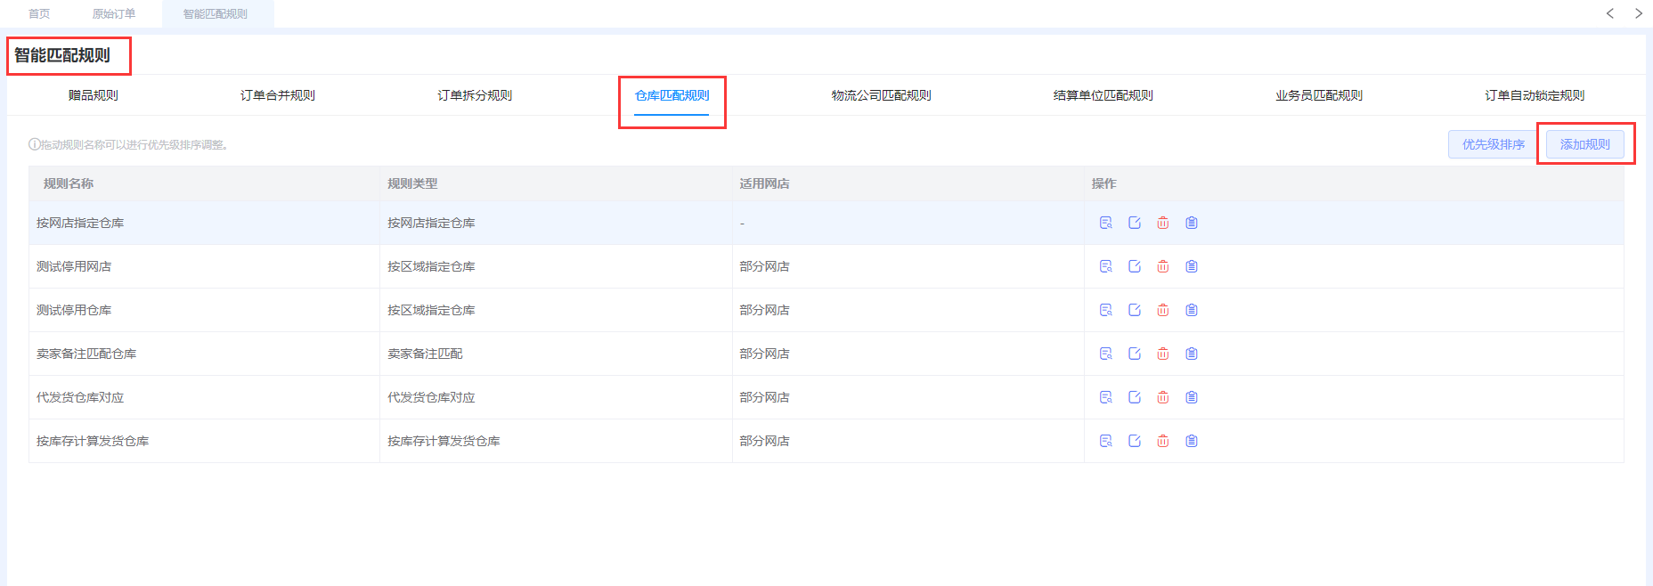Select rule name 测试停用网店
The image size is (1653, 586).
tap(74, 266)
